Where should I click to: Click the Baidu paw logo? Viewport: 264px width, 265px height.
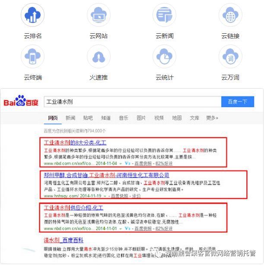pos(21,101)
